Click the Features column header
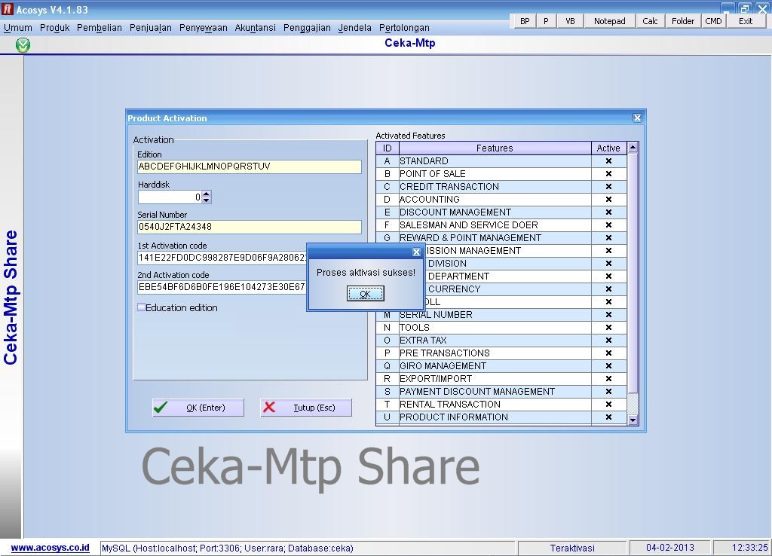This screenshot has height=556, width=772. pos(495,148)
